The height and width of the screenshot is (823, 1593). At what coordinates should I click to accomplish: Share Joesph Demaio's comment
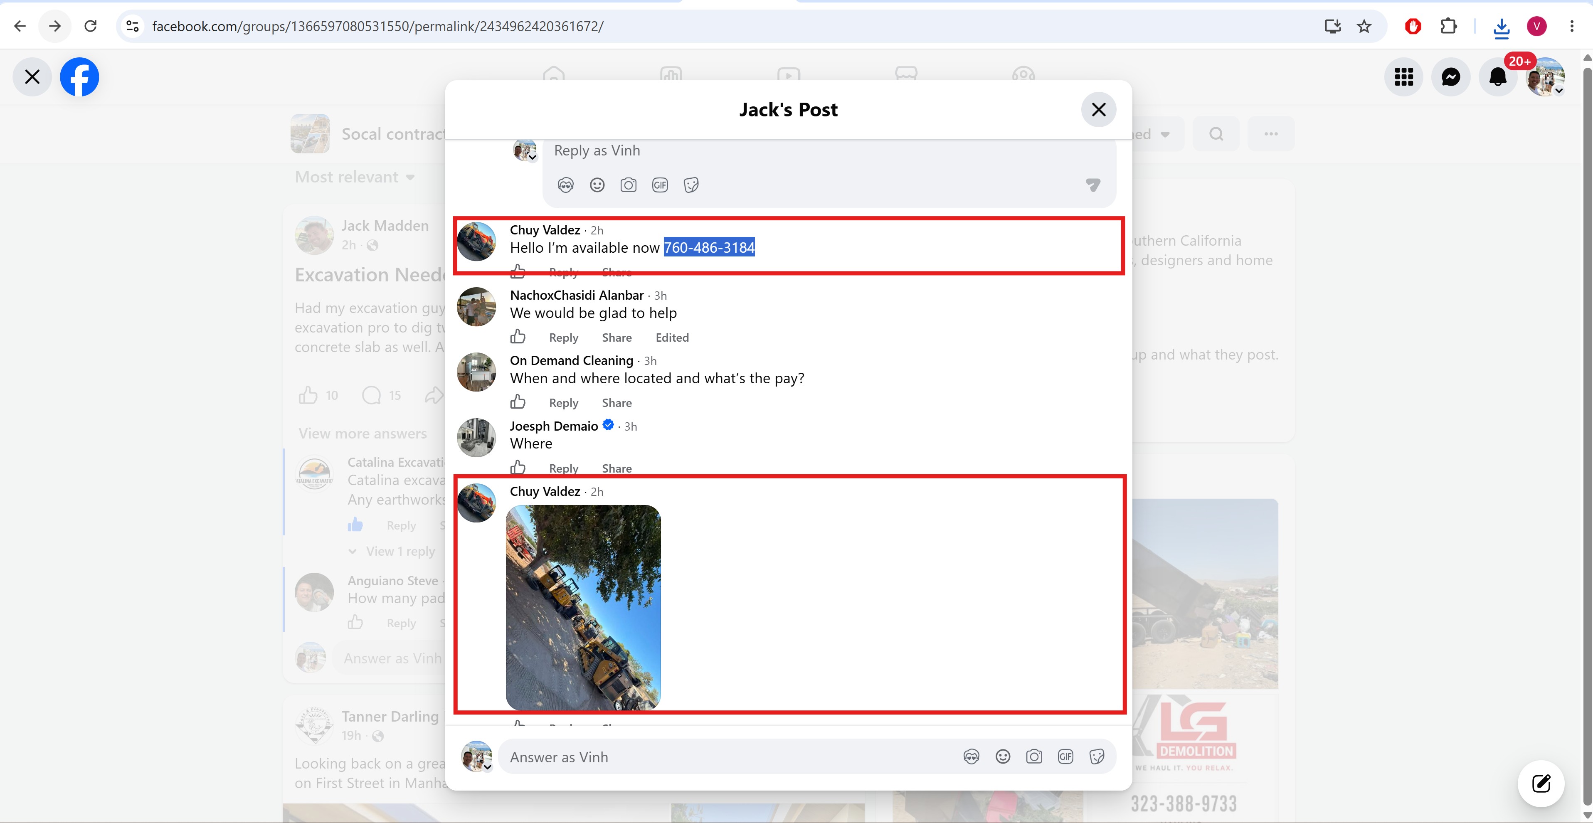pos(616,468)
